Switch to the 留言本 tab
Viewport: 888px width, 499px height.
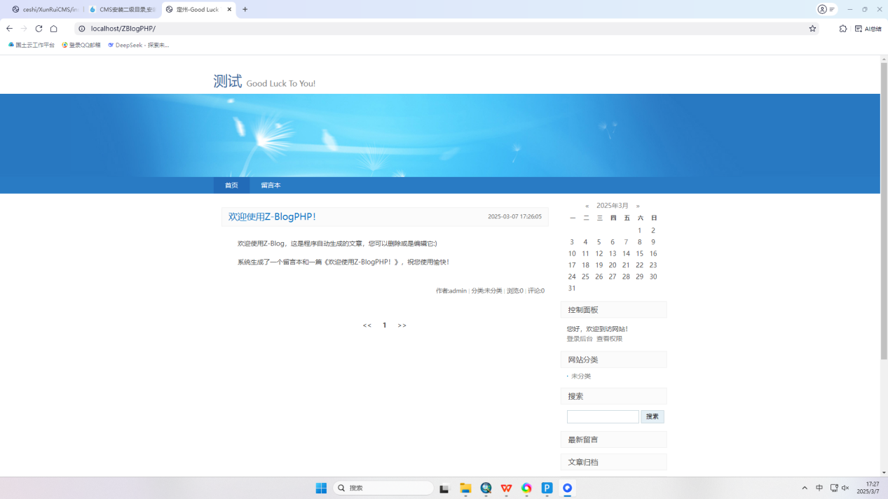click(270, 185)
